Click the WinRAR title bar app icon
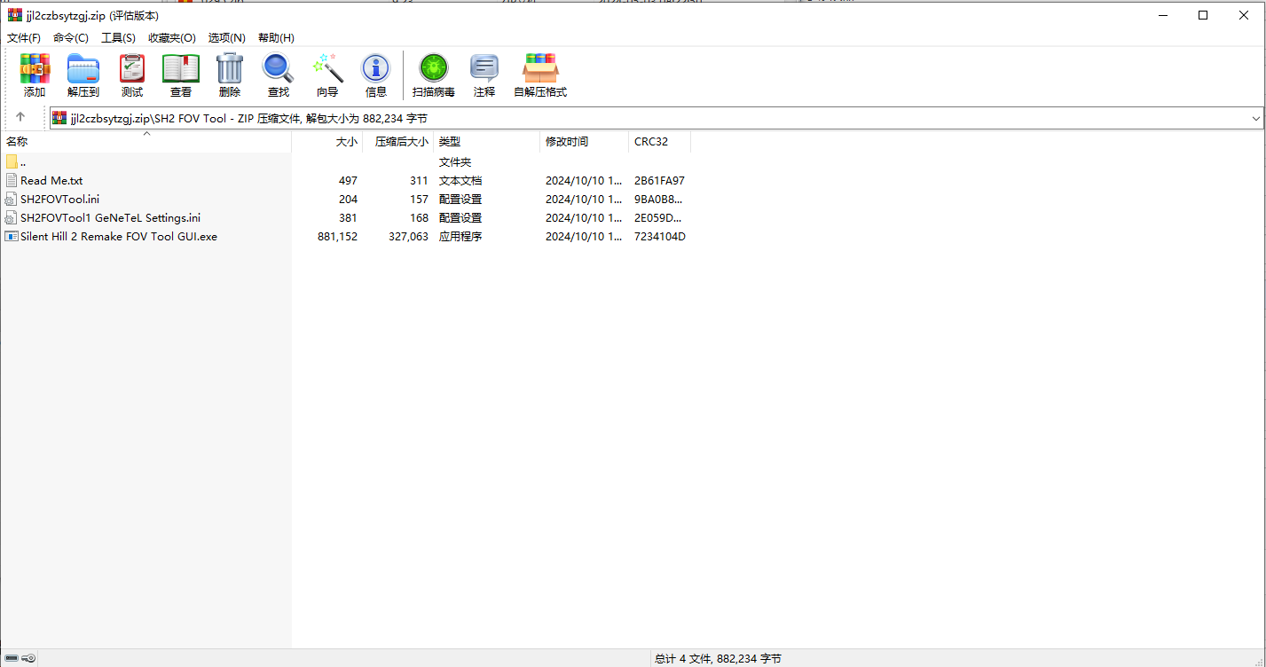 point(15,15)
